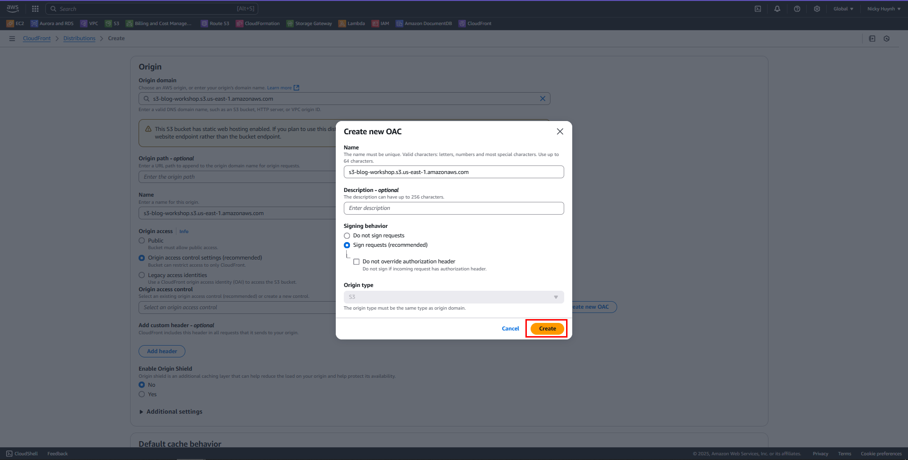The height and width of the screenshot is (460, 908).
Task: Open the services grid menu icon
Action: click(x=35, y=9)
